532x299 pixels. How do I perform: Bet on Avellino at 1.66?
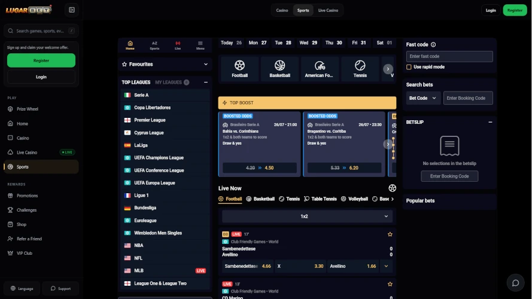coord(353,266)
